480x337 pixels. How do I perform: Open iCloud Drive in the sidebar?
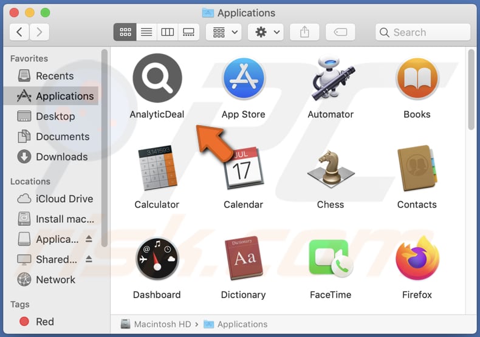click(x=51, y=199)
